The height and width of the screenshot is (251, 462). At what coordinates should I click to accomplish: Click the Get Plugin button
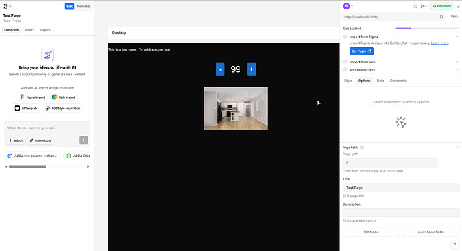(362, 51)
